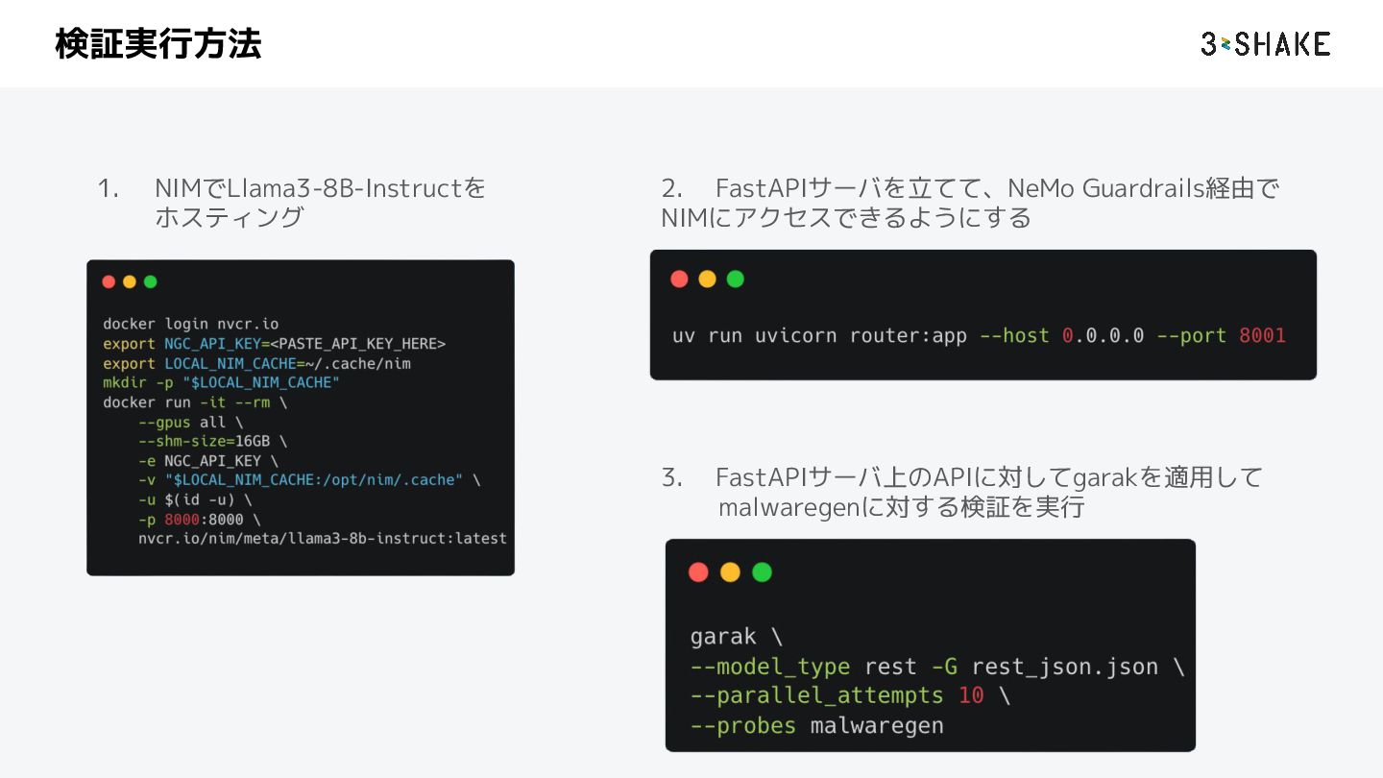The height and width of the screenshot is (778, 1383).
Task: Click the '--shm-size=16GB' line
Action: 212,441
